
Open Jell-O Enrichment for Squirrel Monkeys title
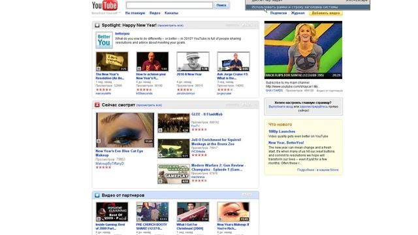click(216, 142)
